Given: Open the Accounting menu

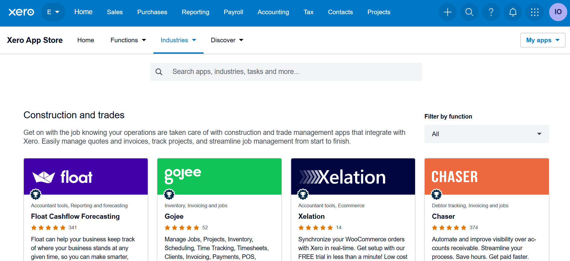Looking at the screenshot, I should 273,12.
